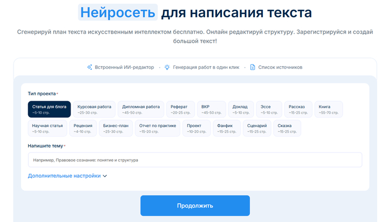
Task: Select the Дипломная работа option
Action: click(x=141, y=109)
